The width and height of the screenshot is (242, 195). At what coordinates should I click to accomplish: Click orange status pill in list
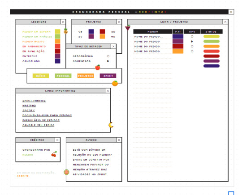click(x=212, y=47)
